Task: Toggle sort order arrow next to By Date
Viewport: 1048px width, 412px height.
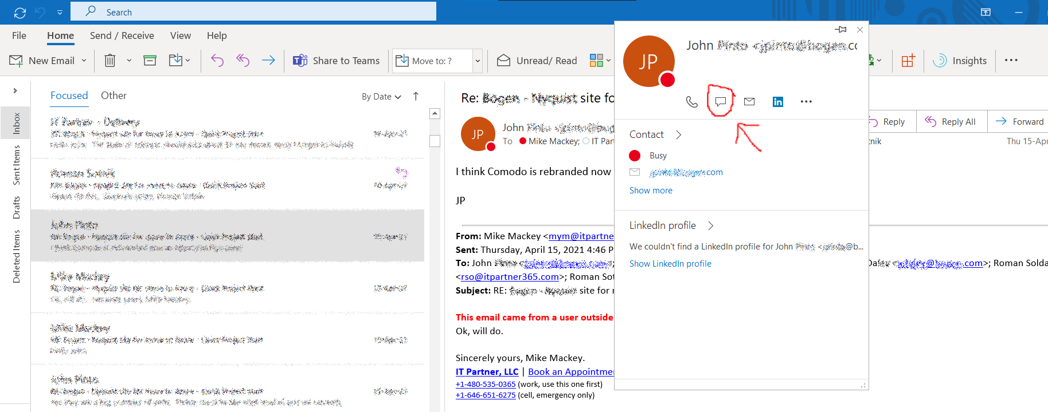Action: click(416, 96)
